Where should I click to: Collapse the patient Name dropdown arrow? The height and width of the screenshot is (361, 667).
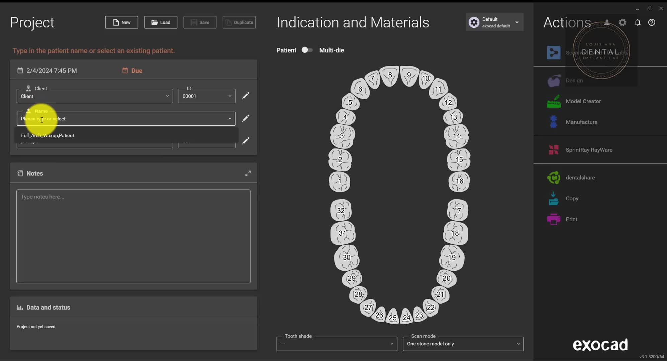[x=230, y=119]
